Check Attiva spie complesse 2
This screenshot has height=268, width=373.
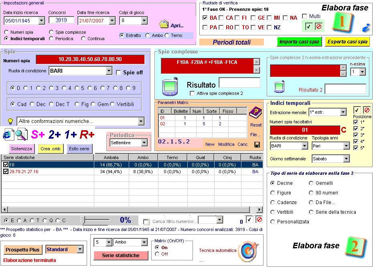click(x=192, y=93)
